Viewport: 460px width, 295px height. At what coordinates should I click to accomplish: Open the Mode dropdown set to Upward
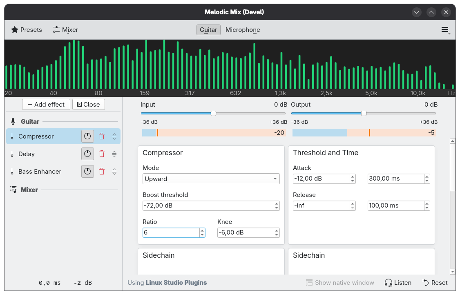point(211,179)
